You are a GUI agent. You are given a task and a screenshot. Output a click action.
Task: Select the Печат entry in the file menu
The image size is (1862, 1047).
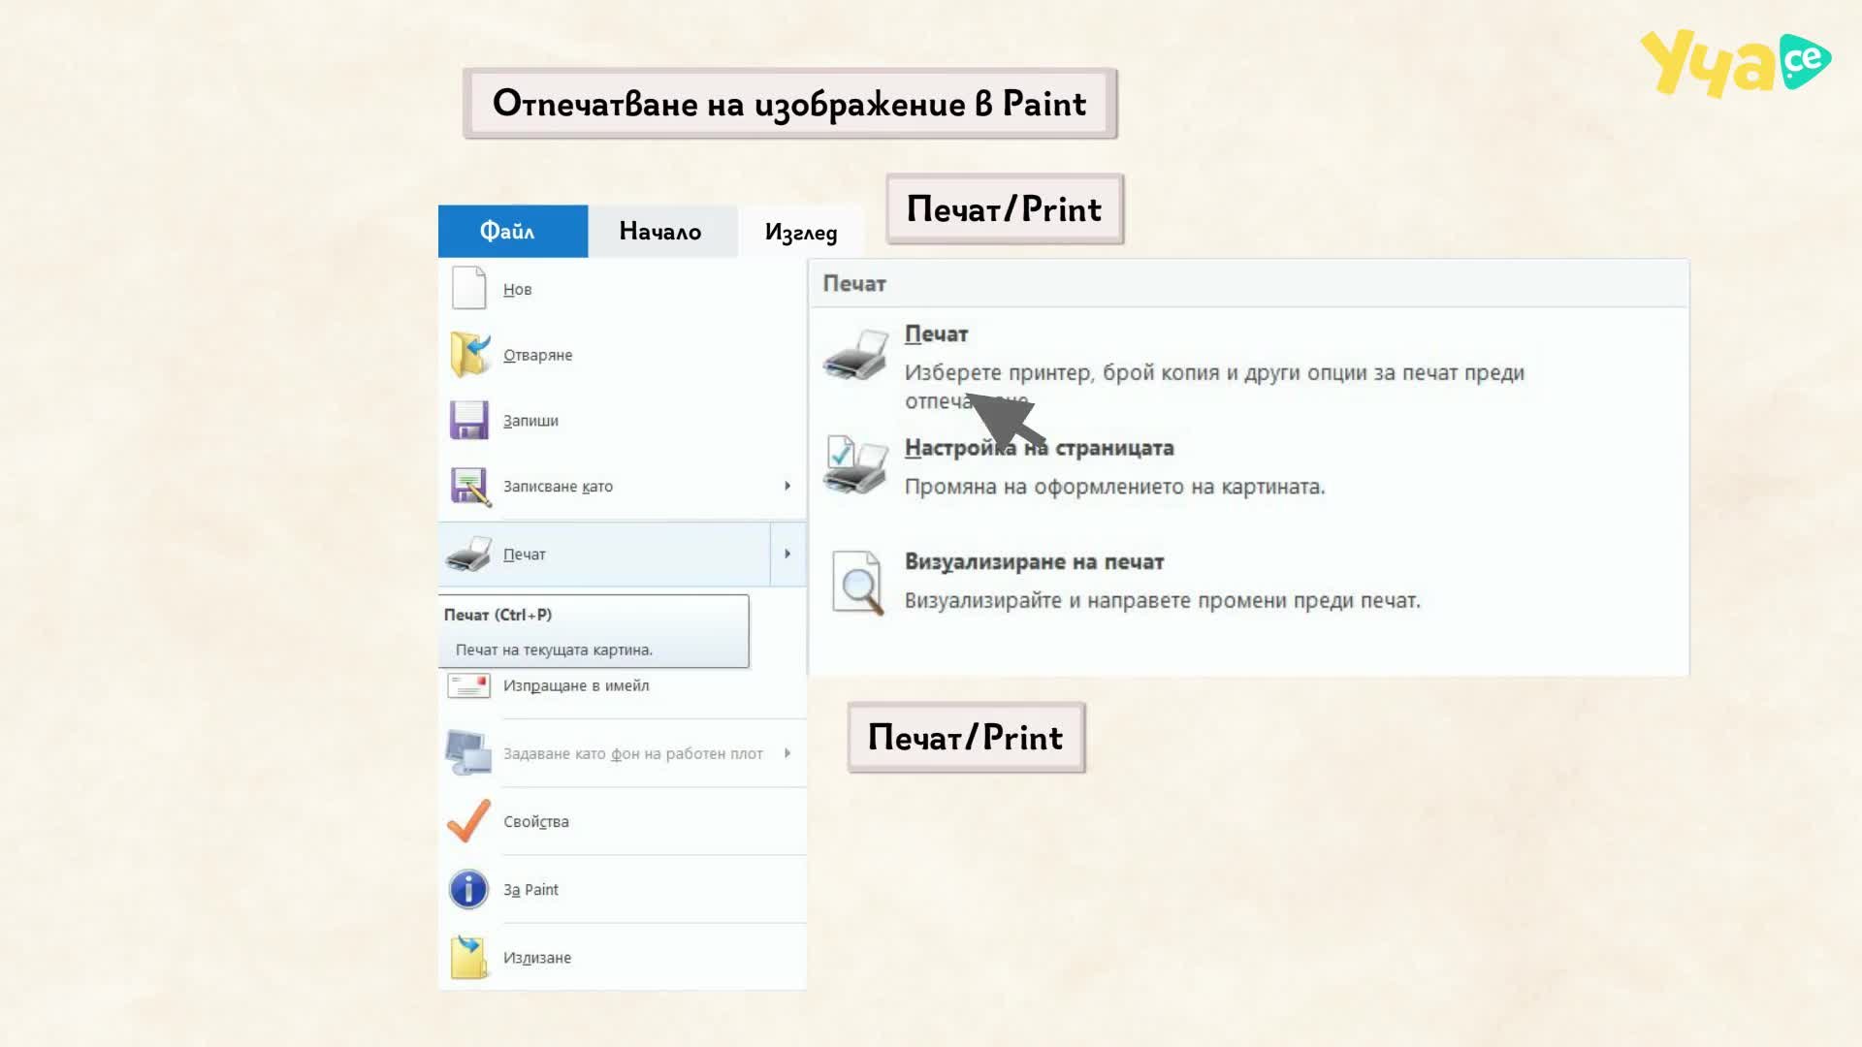coord(605,554)
